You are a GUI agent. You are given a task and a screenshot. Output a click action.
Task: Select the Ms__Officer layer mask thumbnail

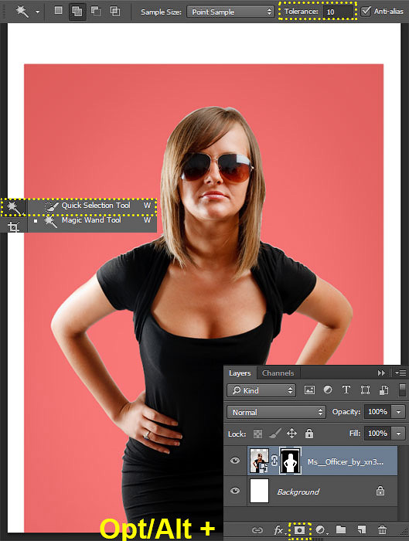[290, 461]
